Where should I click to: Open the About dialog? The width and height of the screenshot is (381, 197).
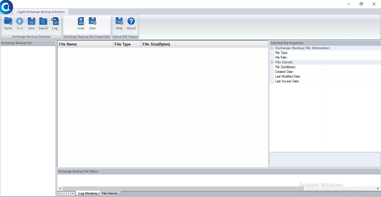pyautogui.click(x=131, y=24)
